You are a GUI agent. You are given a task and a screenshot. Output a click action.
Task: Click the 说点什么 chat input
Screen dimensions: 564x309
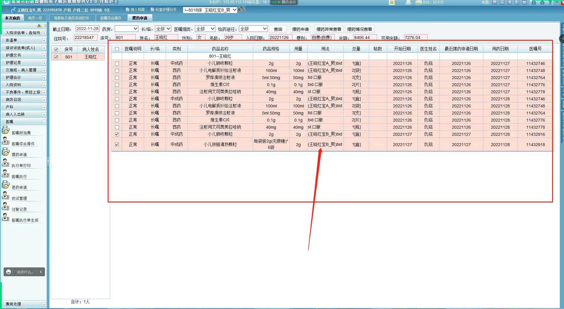click(x=25, y=272)
